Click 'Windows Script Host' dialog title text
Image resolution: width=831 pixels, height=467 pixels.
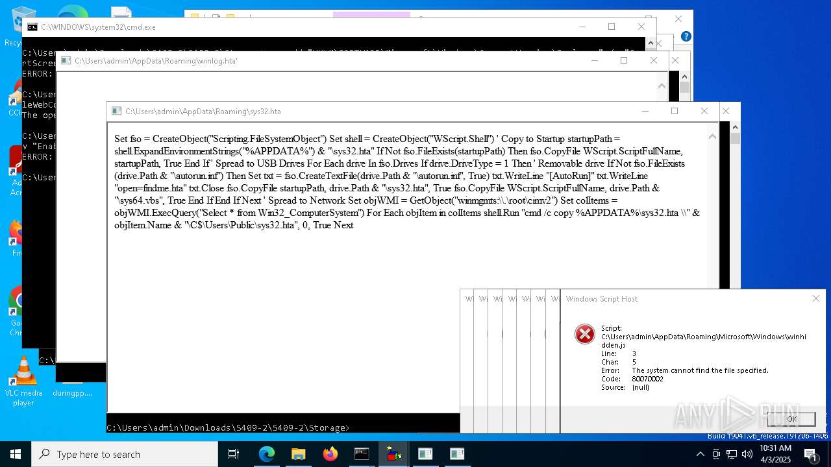click(x=602, y=299)
